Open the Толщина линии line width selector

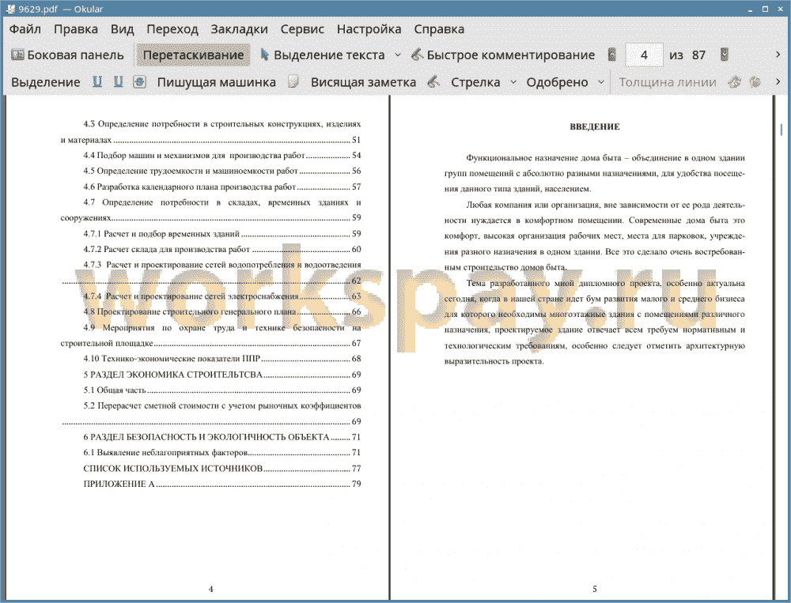click(668, 82)
